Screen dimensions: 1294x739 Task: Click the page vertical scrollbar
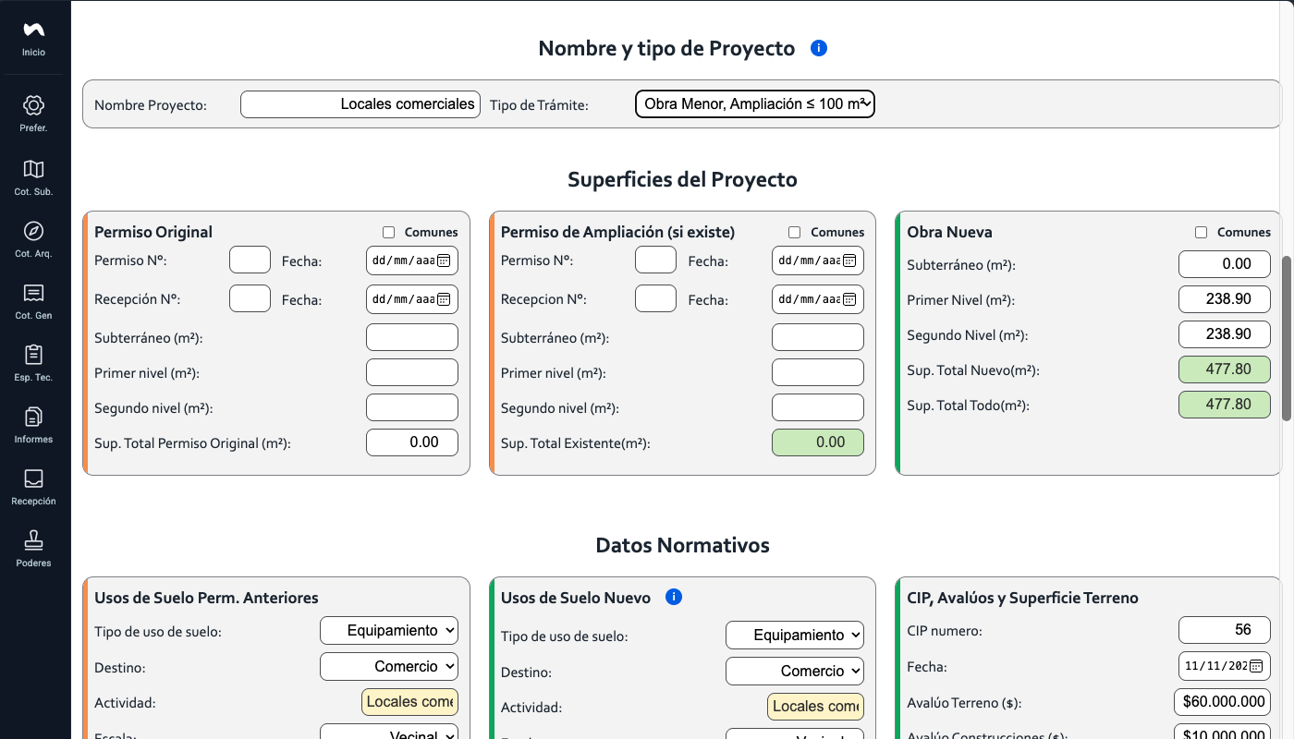[1287, 338]
